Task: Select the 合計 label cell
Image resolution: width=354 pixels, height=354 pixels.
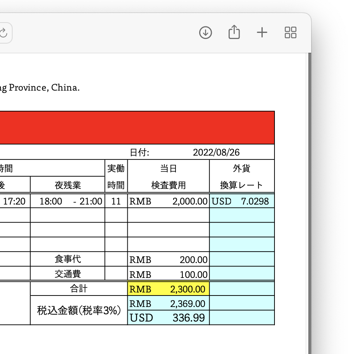Action: click(x=79, y=289)
